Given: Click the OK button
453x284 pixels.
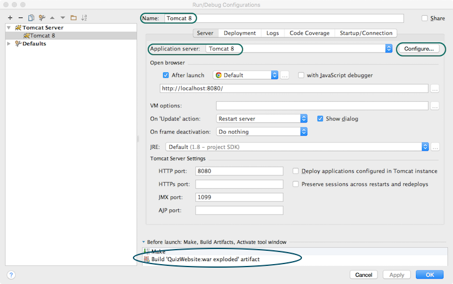Looking at the screenshot, I should [429, 275].
